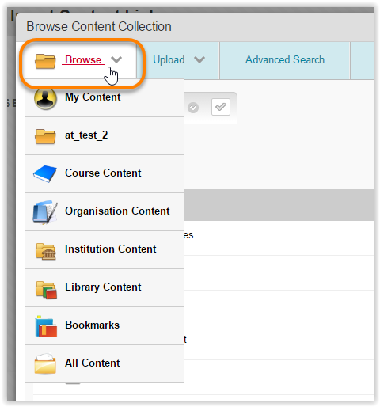Click the My Content user silhouette icon
380x407 pixels.
click(x=45, y=99)
